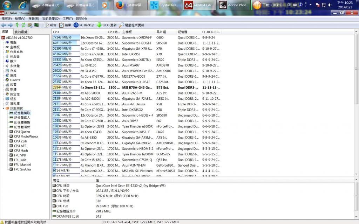The height and width of the screenshot is (224, 359).
Task: Go forward with the toolbar forward arrow
Action: click(10, 25)
